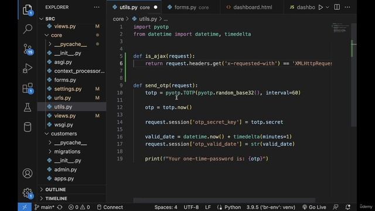The width and height of the screenshot is (375, 211).
Task: Expand __pycache__ folder under customers
Action: (x=70, y=143)
